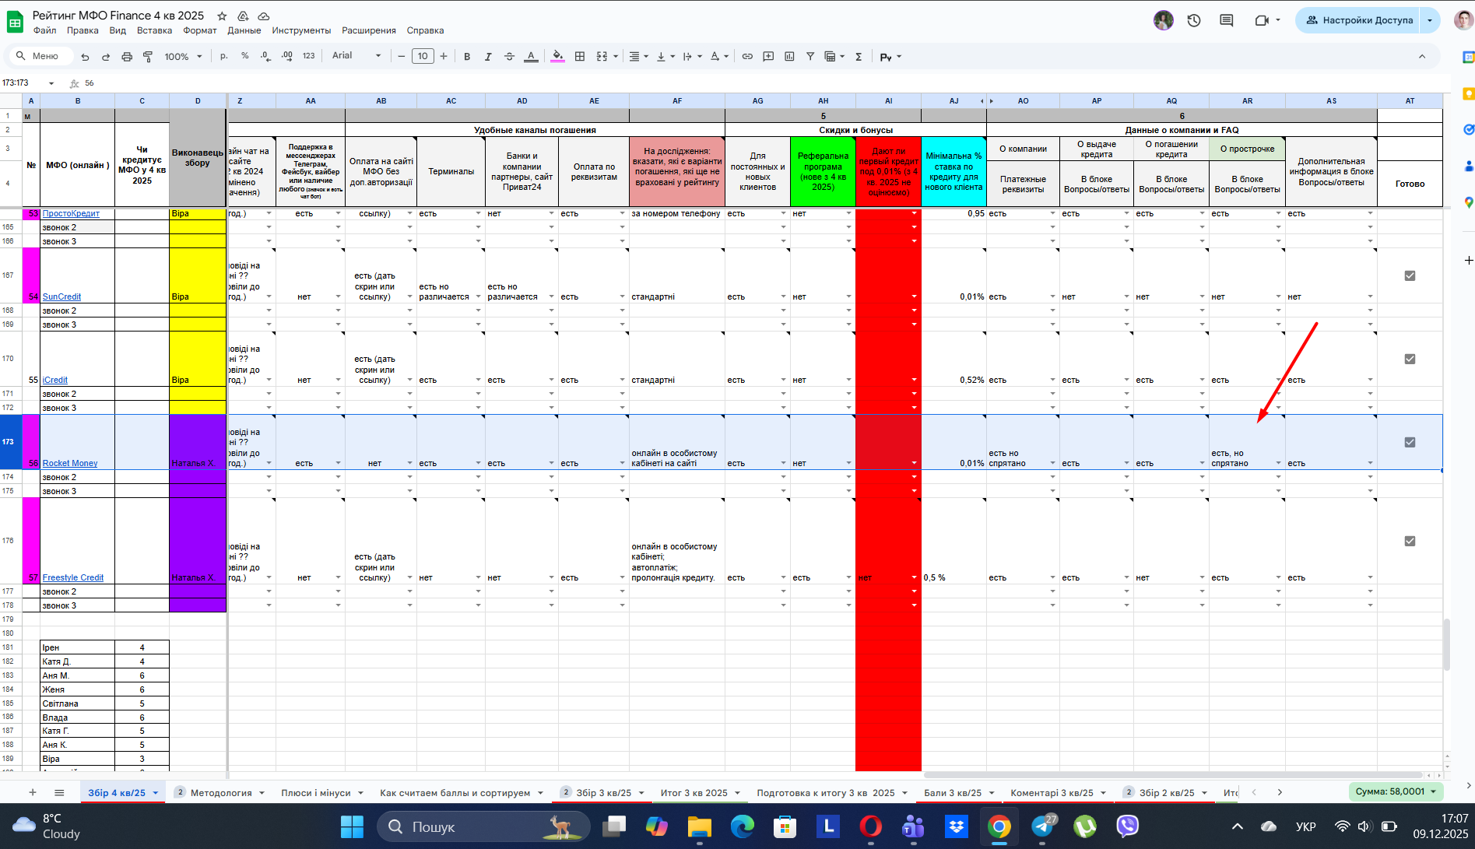Redo the last undone action

point(106,57)
